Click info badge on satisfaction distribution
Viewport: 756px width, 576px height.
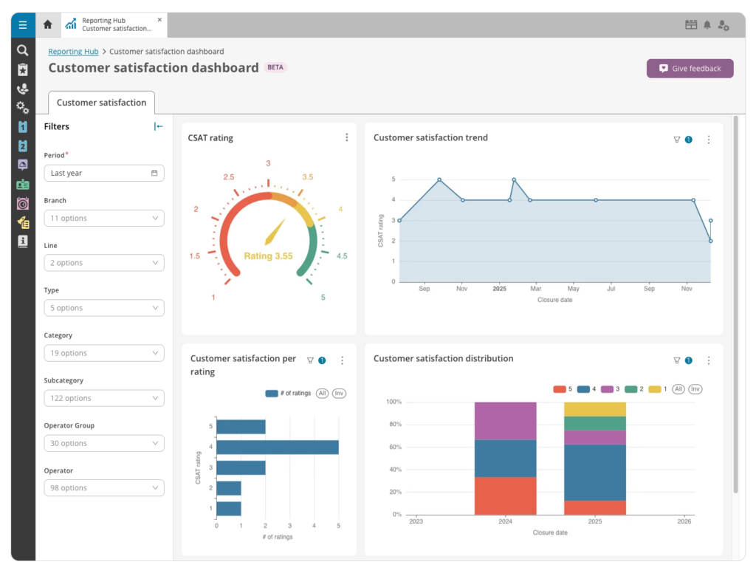(x=689, y=360)
